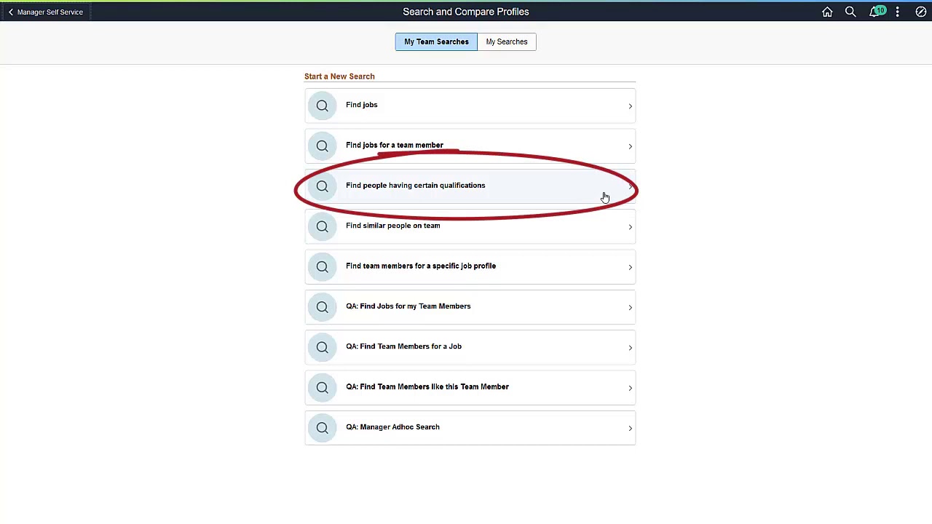The height and width of the screenshot is (524, 932).
Task: Click search icon beside QA: Find Team Members like this Team Member
Action: [x=322, y=387]
